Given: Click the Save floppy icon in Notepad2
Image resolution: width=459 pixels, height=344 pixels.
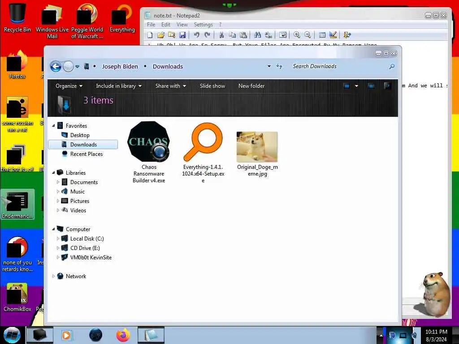Looking at the screenshot, I should click(182, 35).
